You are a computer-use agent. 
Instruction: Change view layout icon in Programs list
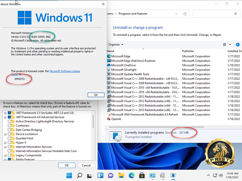[224, 45]
